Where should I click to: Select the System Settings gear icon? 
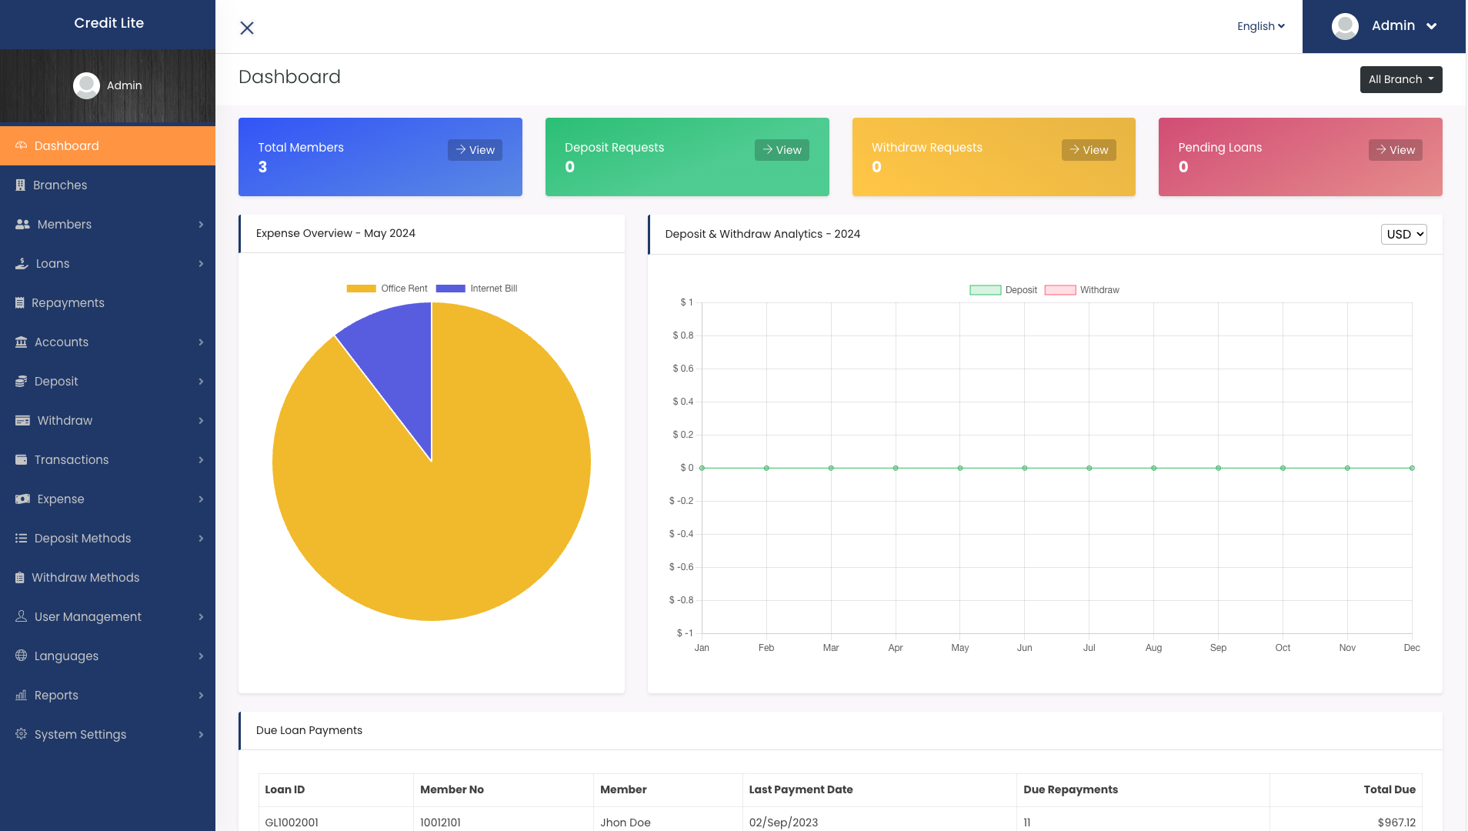(21, 734)
